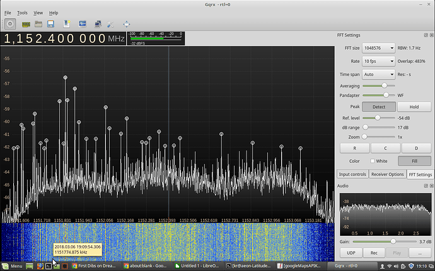Click the signal strength dBFS meter
This screenshot has height=271, width=435.
156,38
